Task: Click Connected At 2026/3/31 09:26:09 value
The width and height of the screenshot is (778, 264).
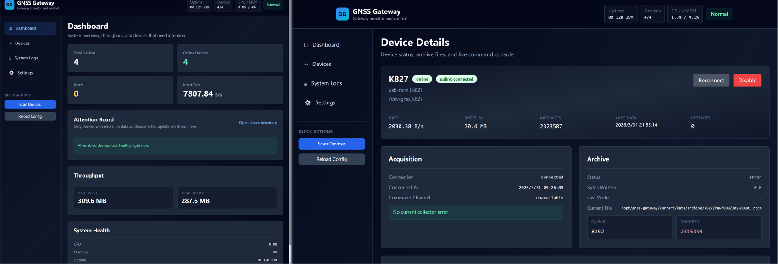Action: [541, 188]
